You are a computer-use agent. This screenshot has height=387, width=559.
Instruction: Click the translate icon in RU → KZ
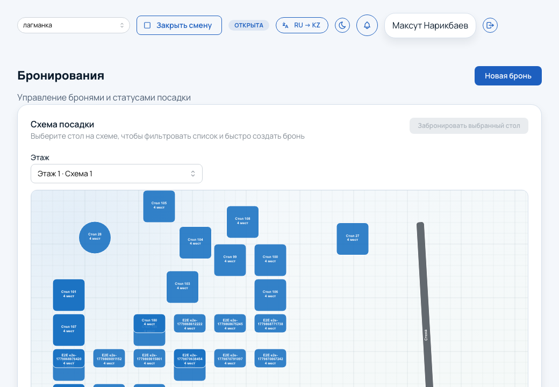click(285, 25)
